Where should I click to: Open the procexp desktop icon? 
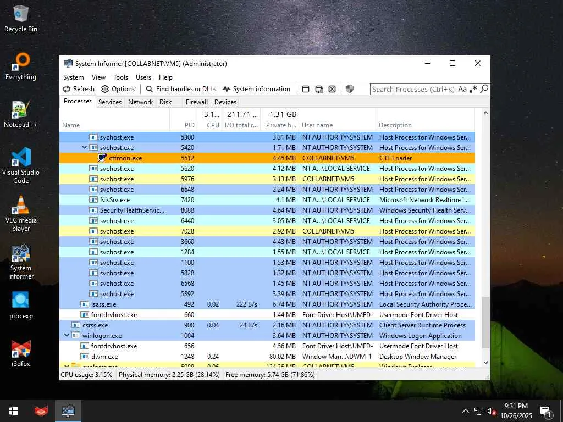point(21,305)
